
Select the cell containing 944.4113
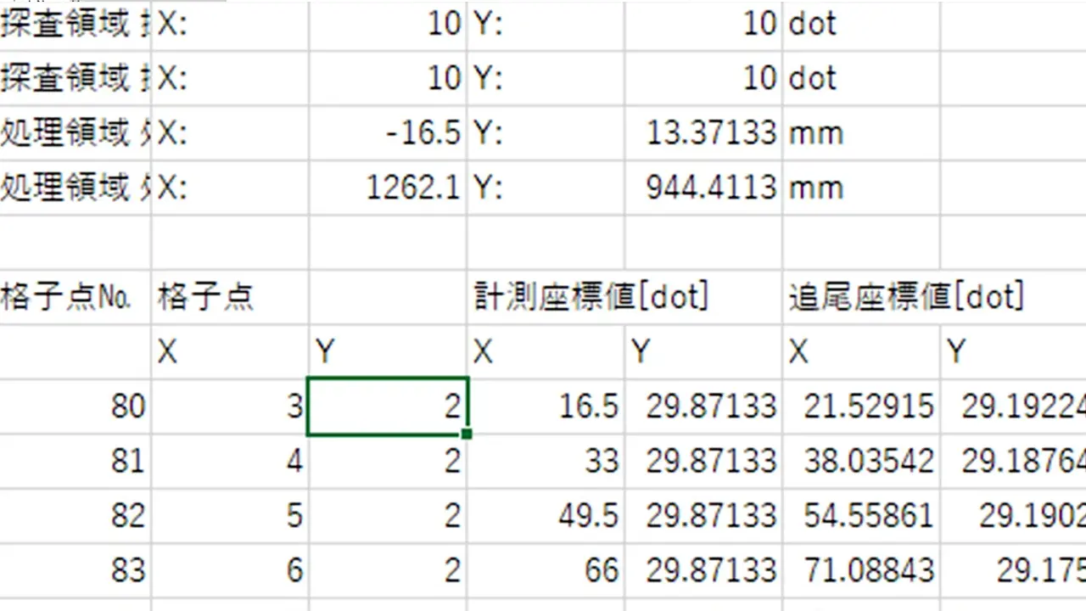point(703,188)
